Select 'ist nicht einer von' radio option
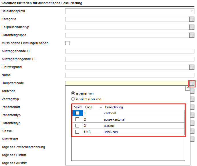197x166 pixels. point(73,99)
